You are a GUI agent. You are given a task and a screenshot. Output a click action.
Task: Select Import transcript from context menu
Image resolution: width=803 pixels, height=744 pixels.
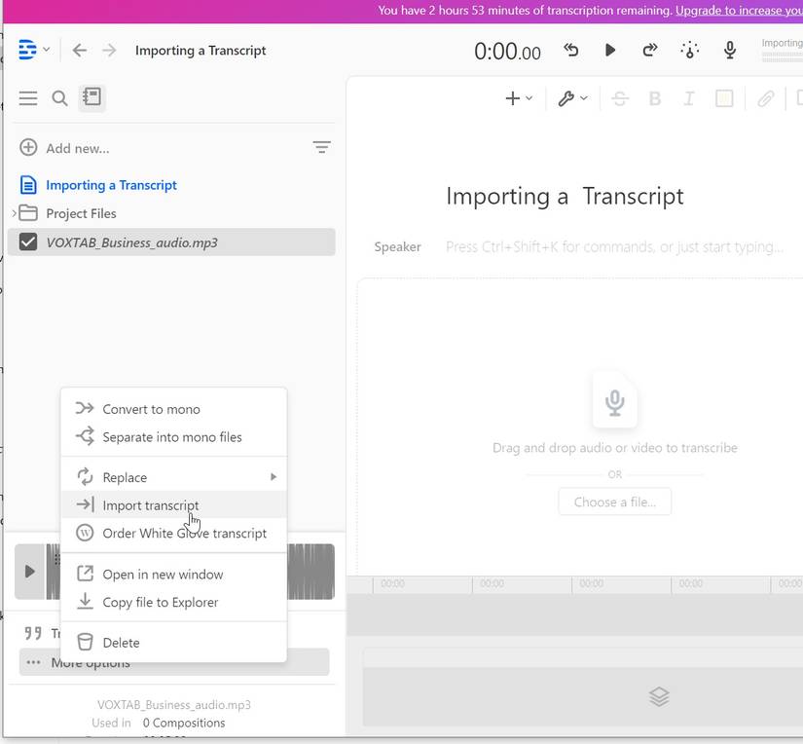(151, 505)
